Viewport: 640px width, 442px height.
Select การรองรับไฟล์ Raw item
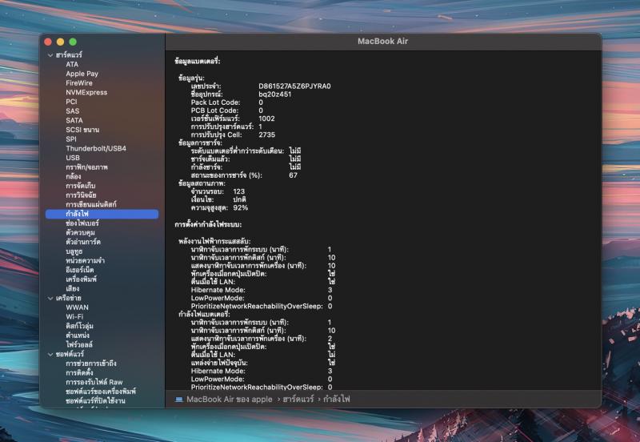pos(94,383)
